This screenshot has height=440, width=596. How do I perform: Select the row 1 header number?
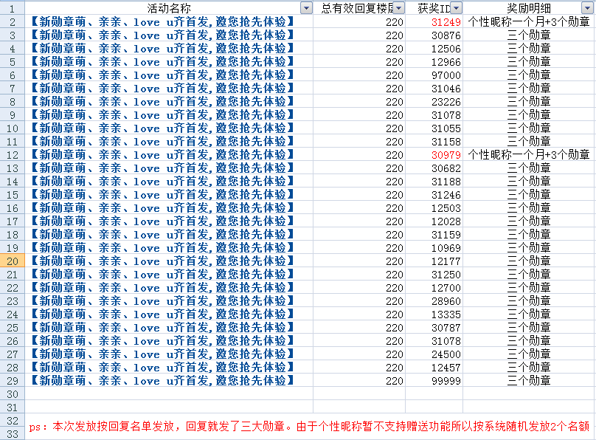(x=12, y=8)
